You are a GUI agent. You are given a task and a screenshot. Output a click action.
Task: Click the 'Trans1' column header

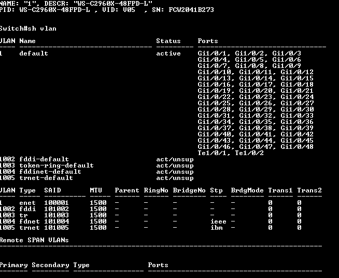280,190
